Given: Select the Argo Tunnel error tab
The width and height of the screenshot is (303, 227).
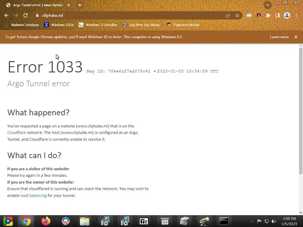Looking at the screenshot, I should tap(38, 5).
